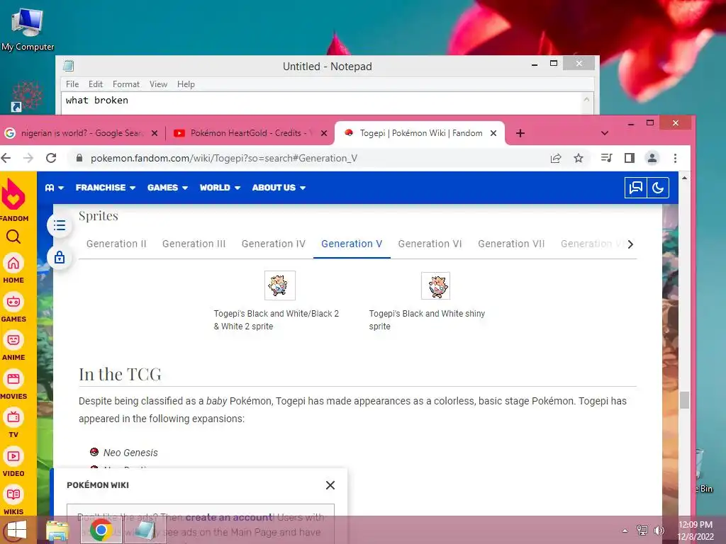The width and height of the screenshot is (726, 544).
Task: Expand the wiki explore dropdown in header
Action: pyautogui.click(x=54, y=188)
